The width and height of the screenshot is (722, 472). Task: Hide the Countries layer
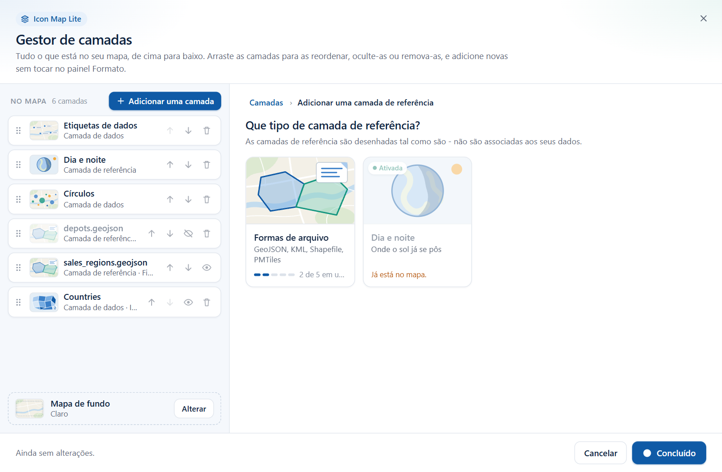coord(188,302)
